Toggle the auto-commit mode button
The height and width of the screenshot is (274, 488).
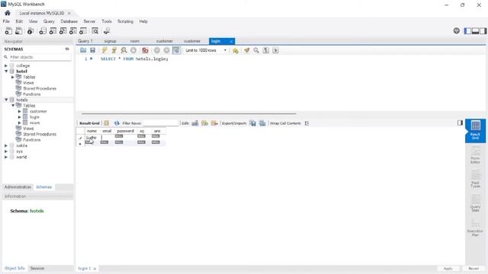coord(176,50)
